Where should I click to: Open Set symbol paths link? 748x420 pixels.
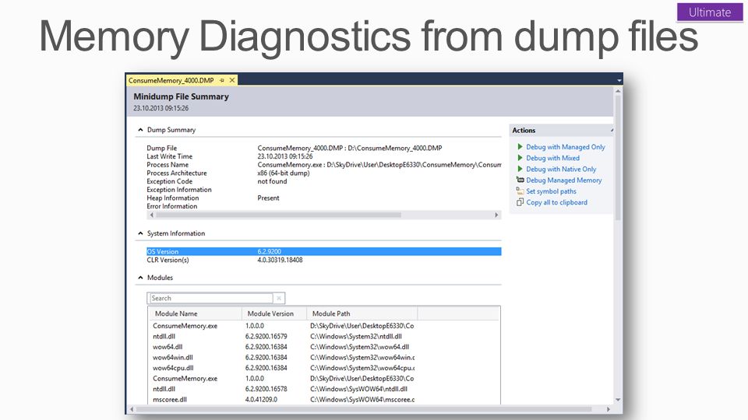[x=551, y=191]
